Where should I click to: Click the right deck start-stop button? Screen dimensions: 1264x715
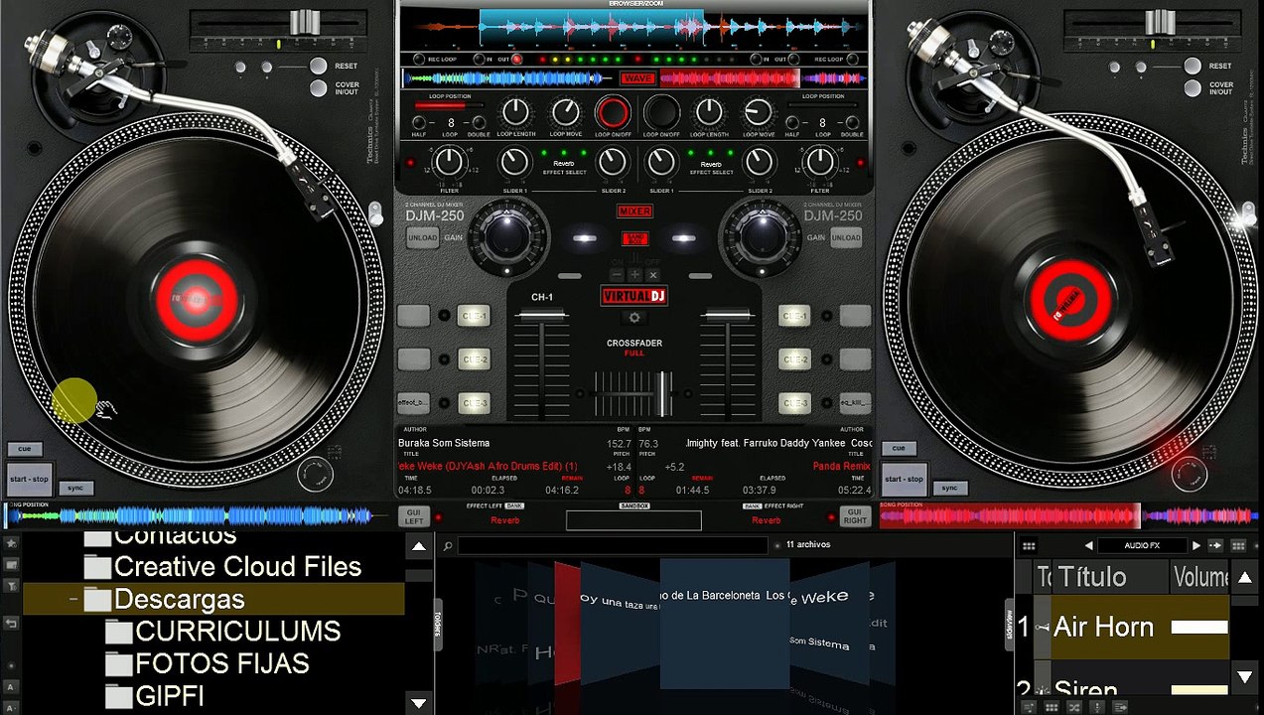(904, 479)
